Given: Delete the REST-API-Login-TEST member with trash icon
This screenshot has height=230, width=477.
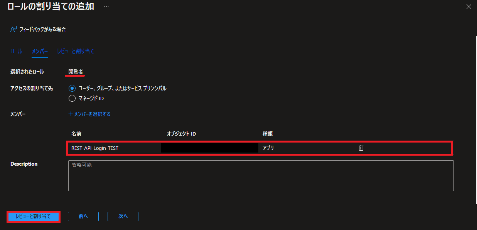Looking at the screenshot, I should tap(361, 148).
